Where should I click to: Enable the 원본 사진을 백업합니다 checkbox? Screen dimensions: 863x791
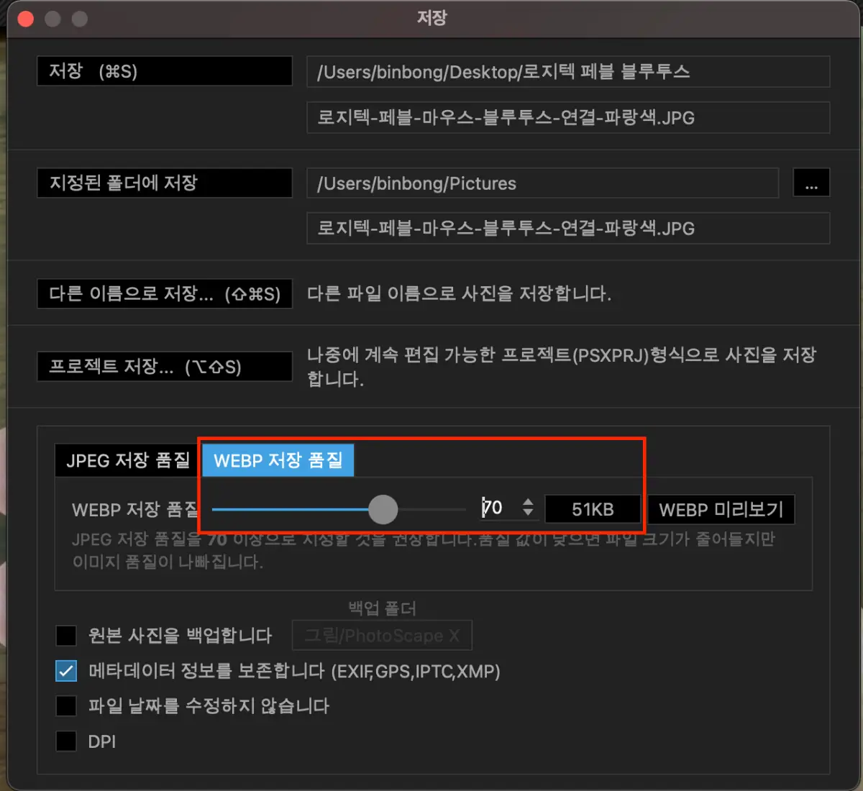pyautogui.click(x=65, y=636)
